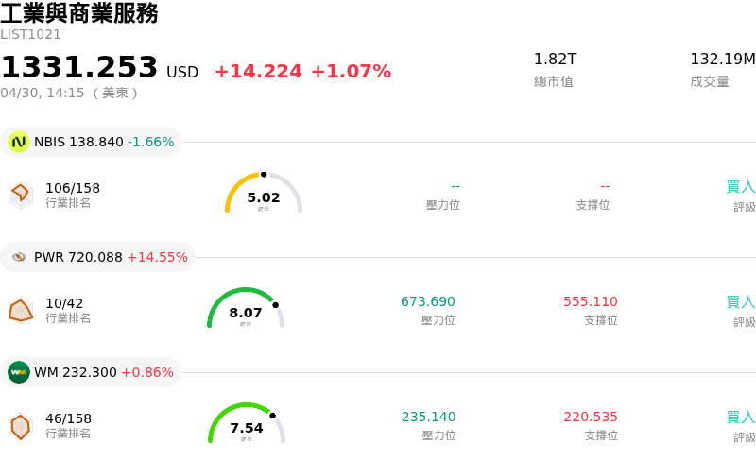Open NBIS 買入 rating link

point(740,187)
